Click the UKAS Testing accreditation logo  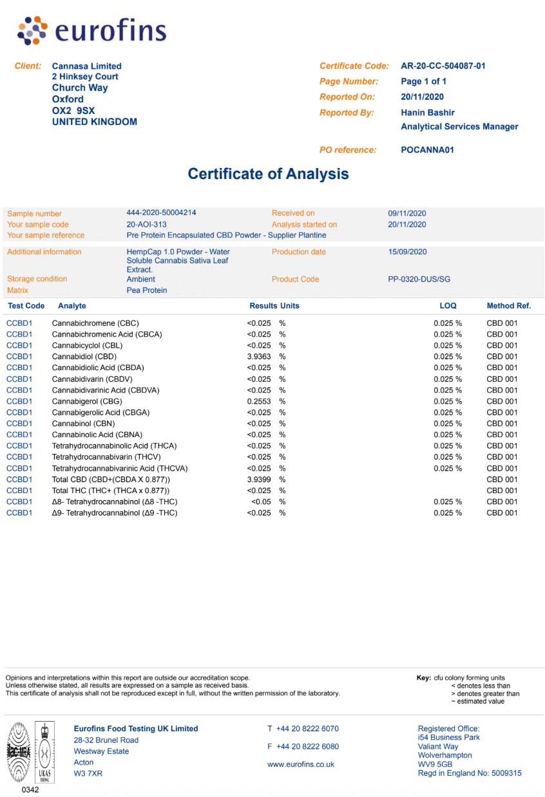point(45,751)
